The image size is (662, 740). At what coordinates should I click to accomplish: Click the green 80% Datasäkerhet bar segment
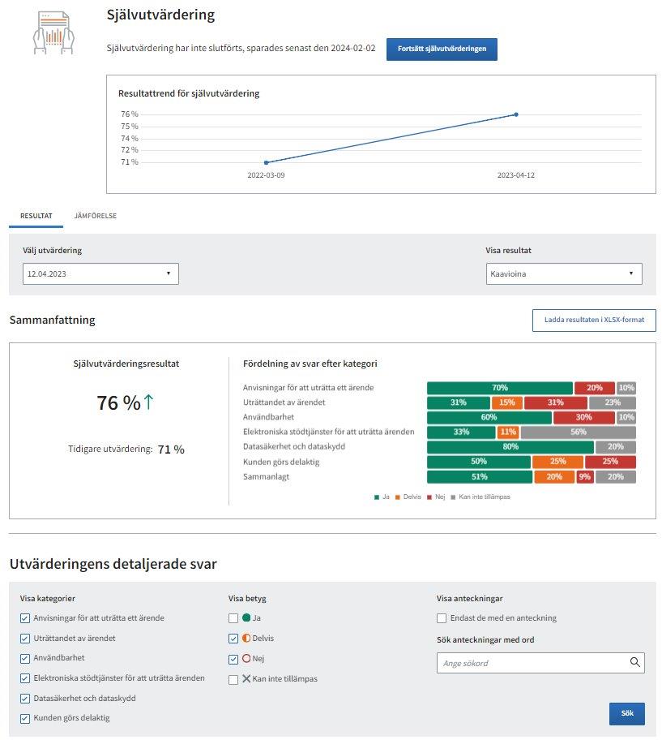(510, 447)
